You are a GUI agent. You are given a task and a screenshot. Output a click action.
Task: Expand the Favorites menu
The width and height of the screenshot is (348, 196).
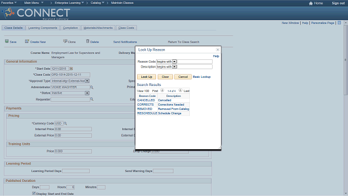(x=9, y=3)
